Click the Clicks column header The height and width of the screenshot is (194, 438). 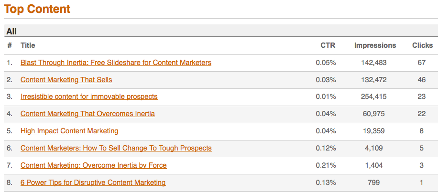click(422, 45)
